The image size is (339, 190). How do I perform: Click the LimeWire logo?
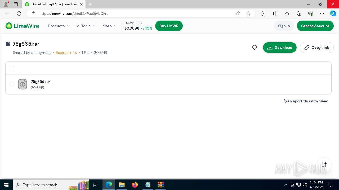22,26
